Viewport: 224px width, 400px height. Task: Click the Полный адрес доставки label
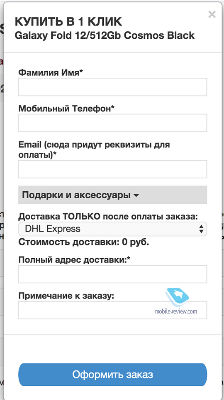[74, 260]
